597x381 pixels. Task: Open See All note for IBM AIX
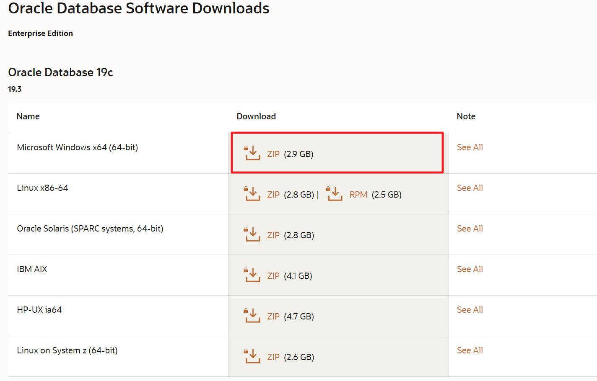pyautogui.click(x=470, y=269)
